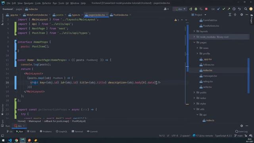Open Run panel settings gear icon
The width and height of the screenshot is (254, 143).
pyautogui.click(x=242, y=126)
